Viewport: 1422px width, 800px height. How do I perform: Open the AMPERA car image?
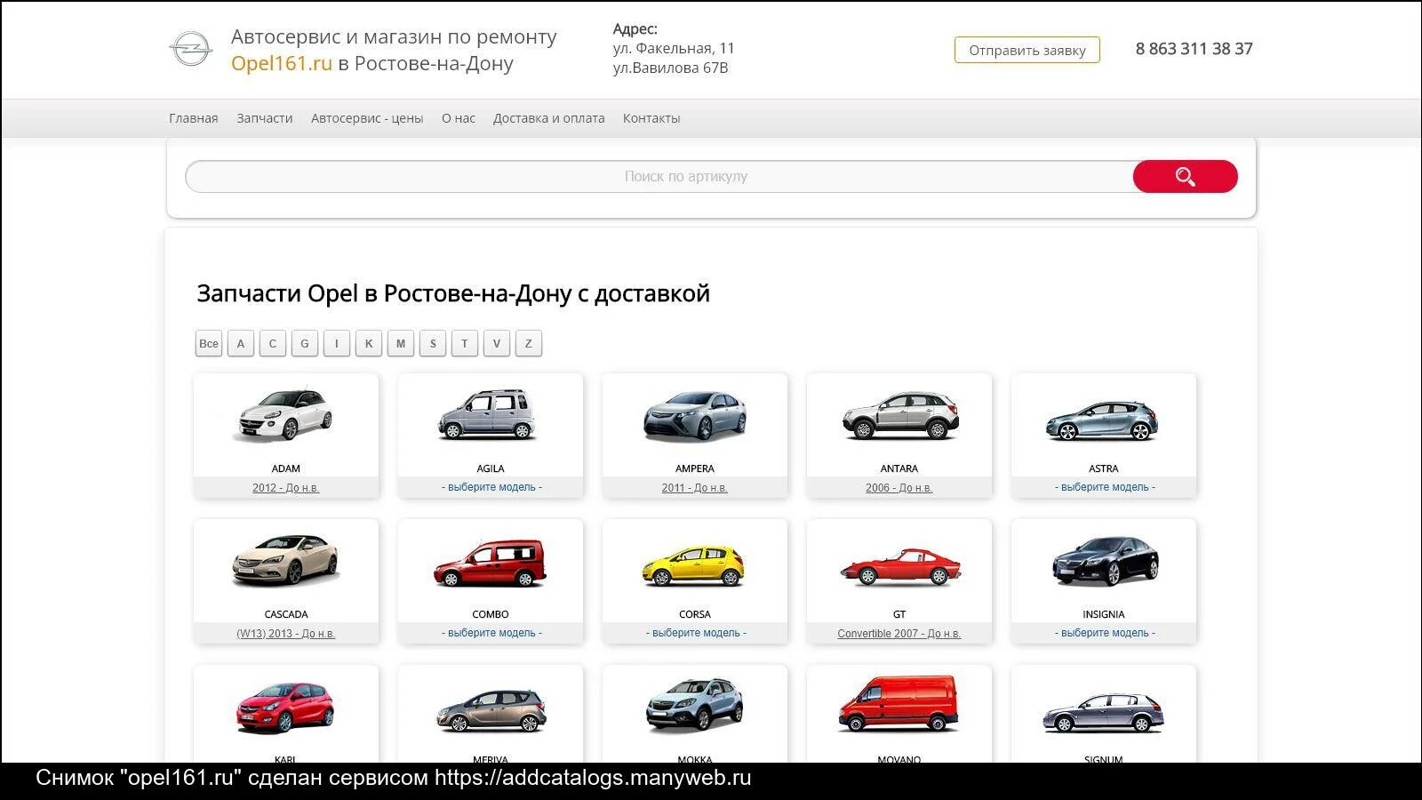(x=694, y=416)
